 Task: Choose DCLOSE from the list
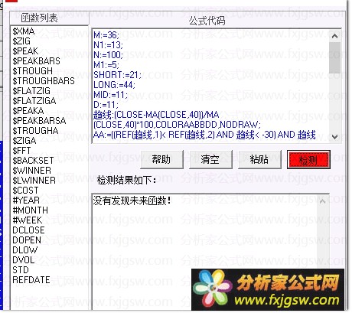pos(28,230)
